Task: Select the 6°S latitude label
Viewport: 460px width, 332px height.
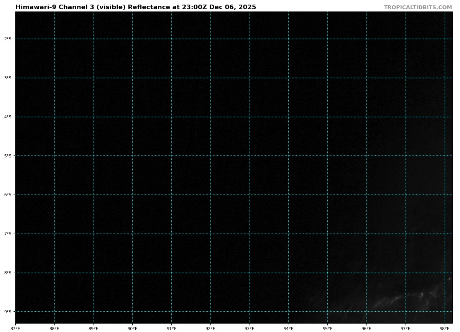Action: coord(8,195)
